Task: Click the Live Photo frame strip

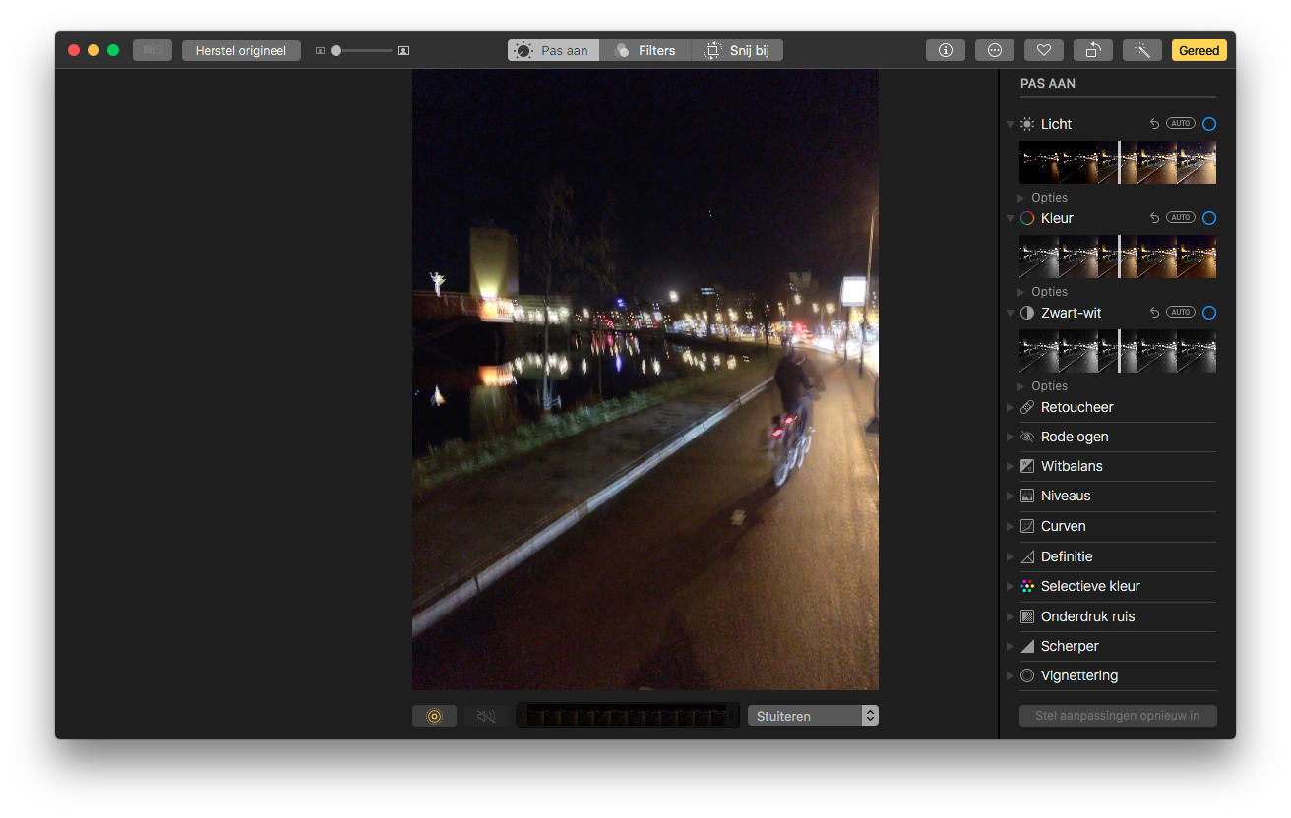Action: tap(628, 716)
